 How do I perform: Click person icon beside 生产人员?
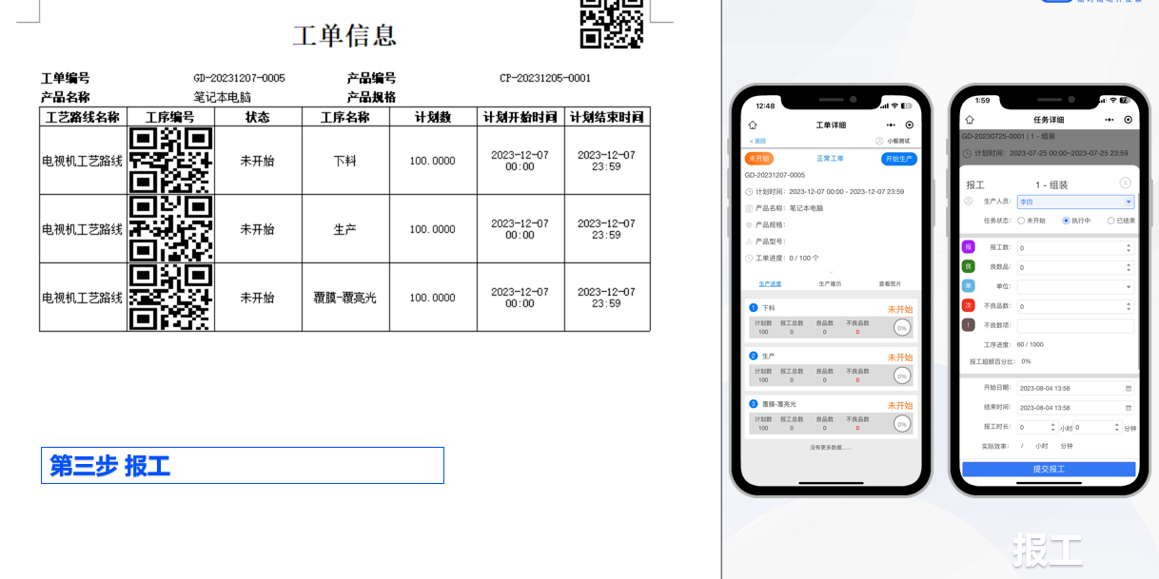969,202
